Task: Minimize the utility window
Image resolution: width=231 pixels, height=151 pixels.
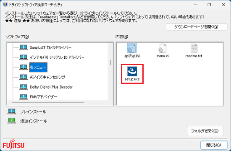Action: point(195,5)
